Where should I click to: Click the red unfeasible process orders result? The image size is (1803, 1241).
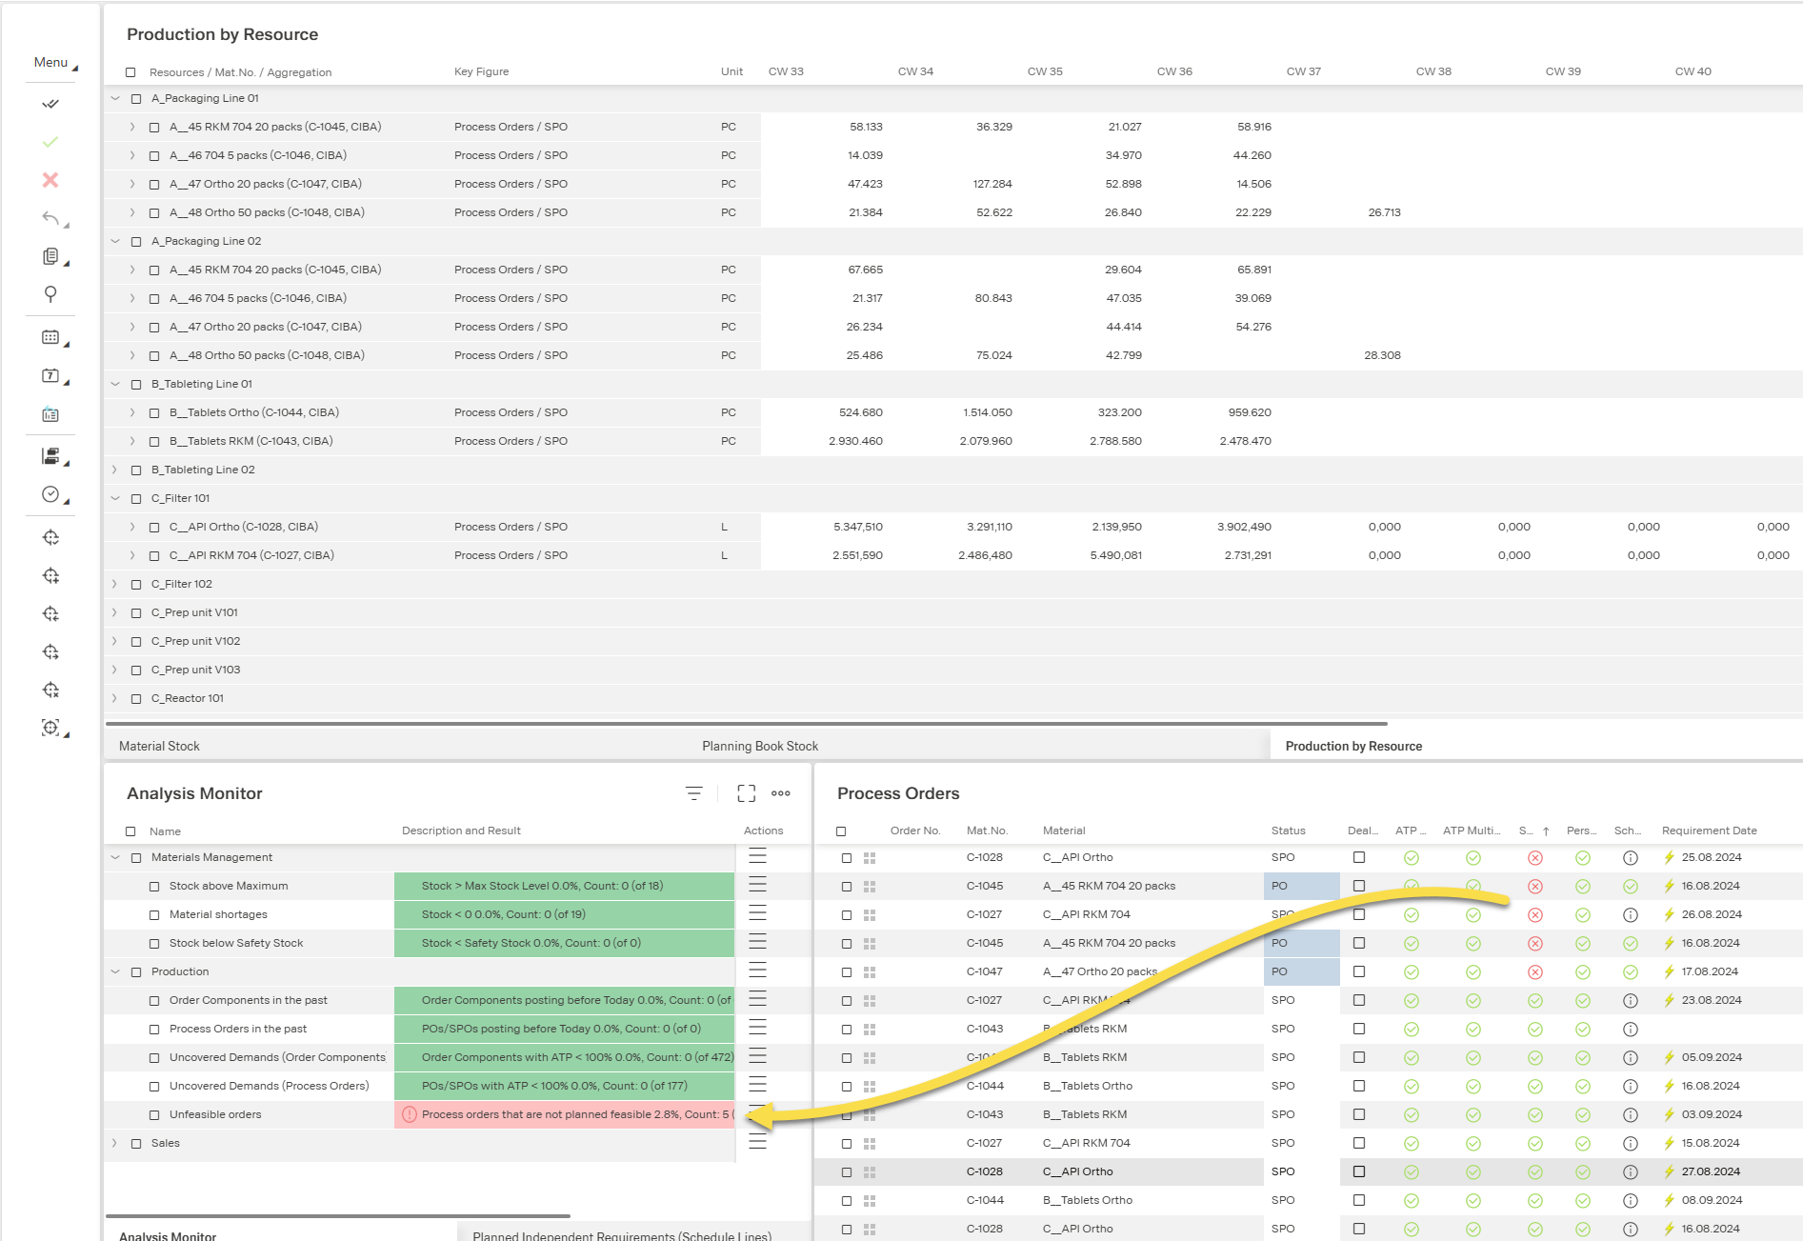[565, 1114]
